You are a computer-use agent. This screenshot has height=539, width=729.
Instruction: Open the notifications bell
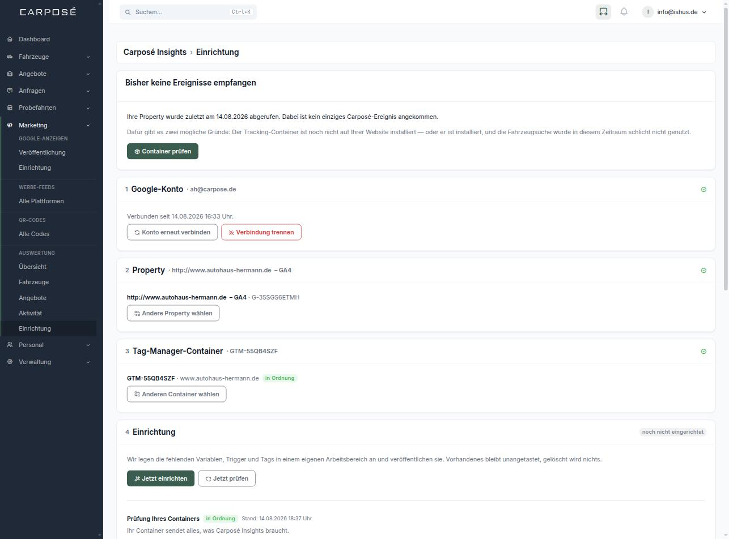(624, 12)
